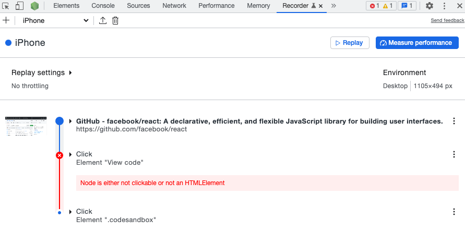Click the Desktop environment label
465x232 pixels.
pyautogui.click(x=395, y=86)
